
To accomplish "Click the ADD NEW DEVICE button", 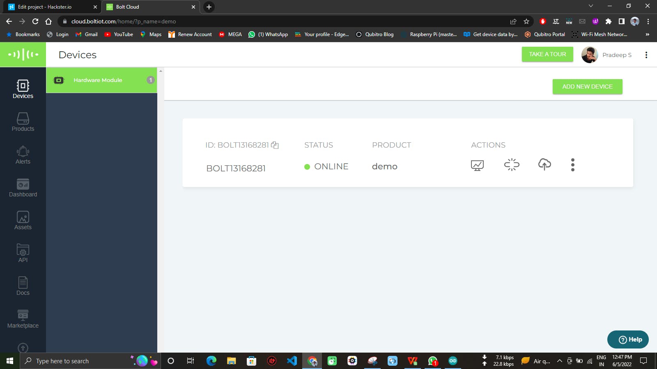I will pyautogui.click(x=587, y=87).
